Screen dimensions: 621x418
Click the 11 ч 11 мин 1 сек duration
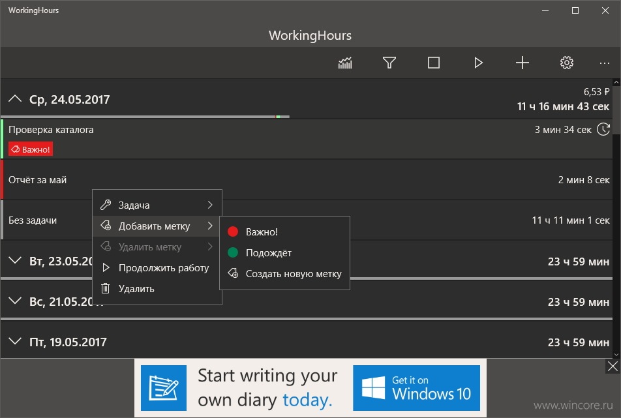click(570, 220)
